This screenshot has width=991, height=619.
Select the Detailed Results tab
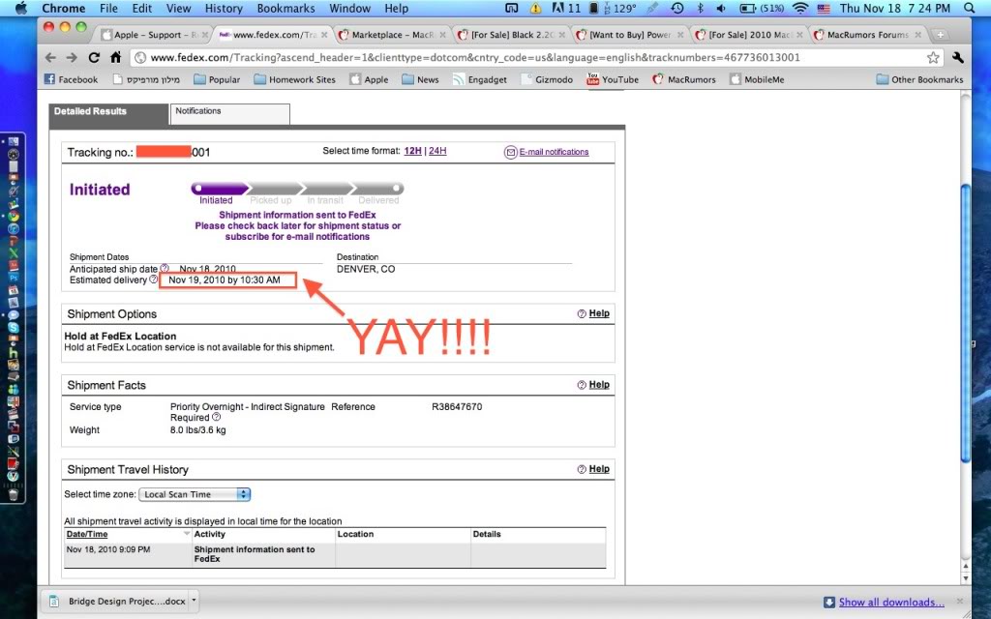(x=108, y=114)
